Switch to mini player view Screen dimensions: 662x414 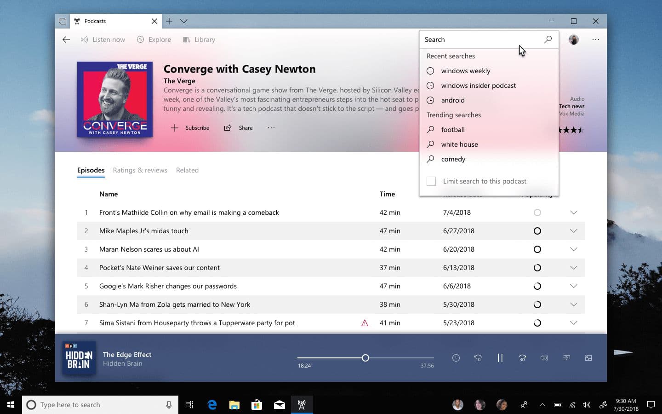click(588, 358)
